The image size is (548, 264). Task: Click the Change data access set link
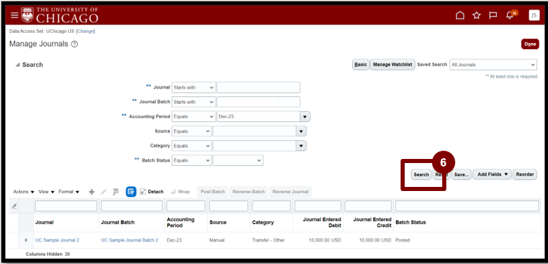pos(85,31)
